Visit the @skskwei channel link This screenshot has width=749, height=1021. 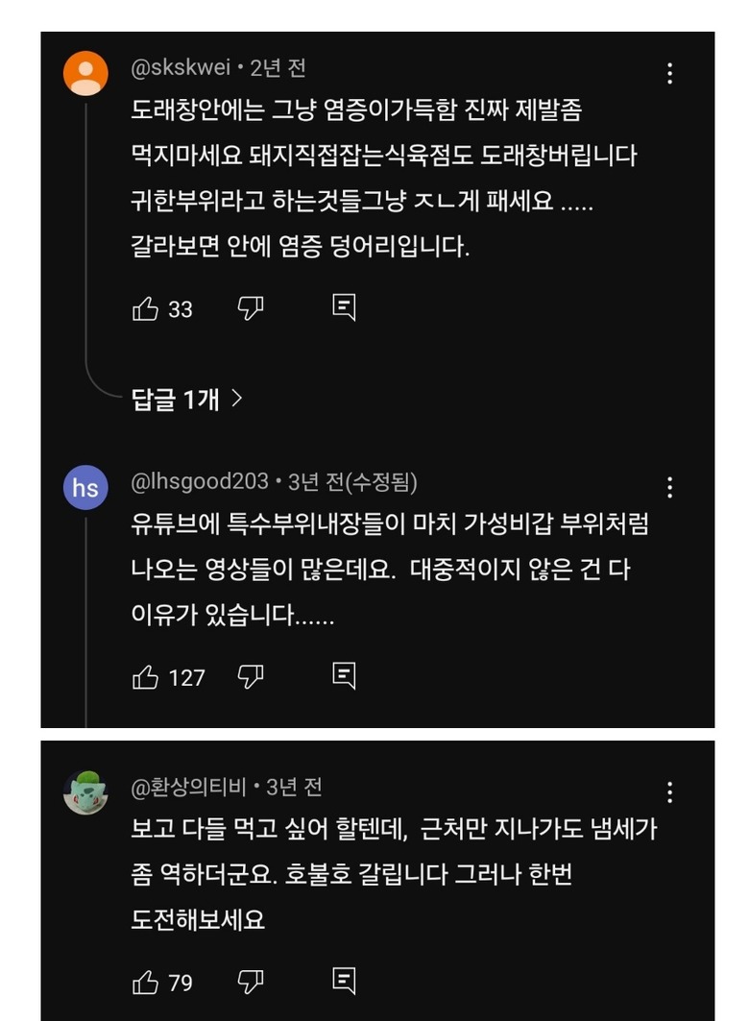click(x=182, y=68)
